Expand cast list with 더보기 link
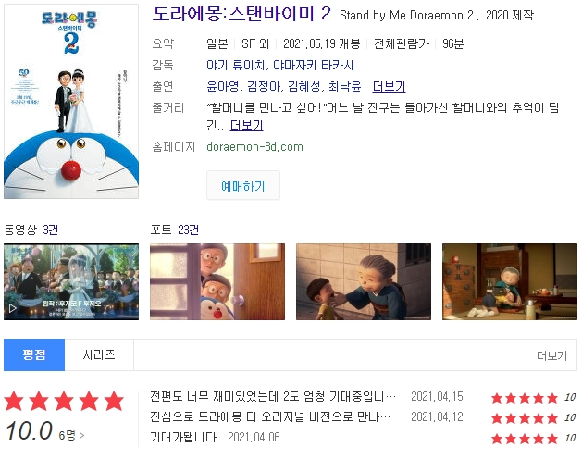This screenshot has height=472, width=582. [389, 86]
